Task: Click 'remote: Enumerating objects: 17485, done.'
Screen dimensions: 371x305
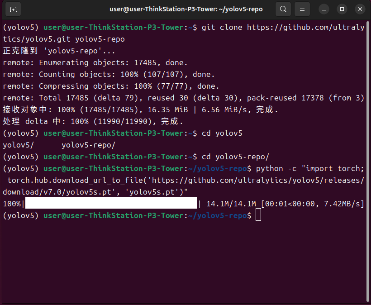Action: (95, 63)
